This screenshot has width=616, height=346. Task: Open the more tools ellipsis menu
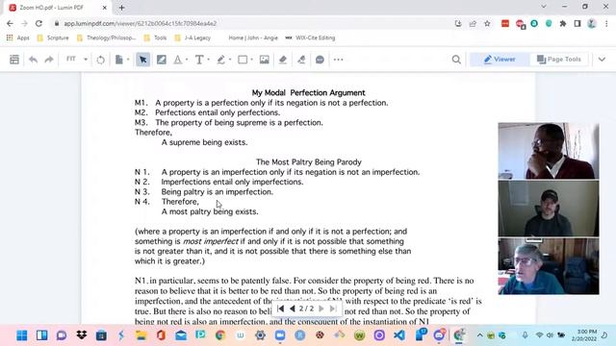pyautogui.click(x=338, y=60)
